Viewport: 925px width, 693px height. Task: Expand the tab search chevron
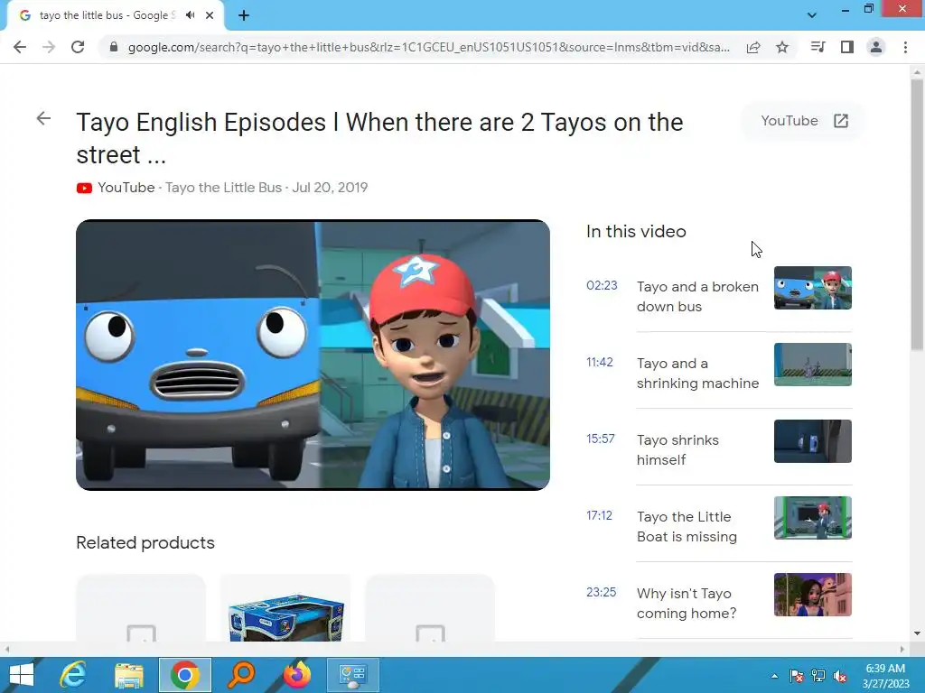pos(812,15)
